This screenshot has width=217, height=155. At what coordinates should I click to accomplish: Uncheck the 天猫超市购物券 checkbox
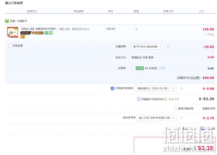(112, 88)
